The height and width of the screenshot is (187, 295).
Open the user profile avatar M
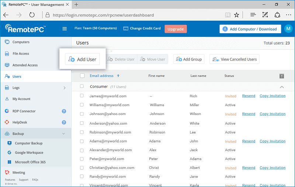coord(288,29)
